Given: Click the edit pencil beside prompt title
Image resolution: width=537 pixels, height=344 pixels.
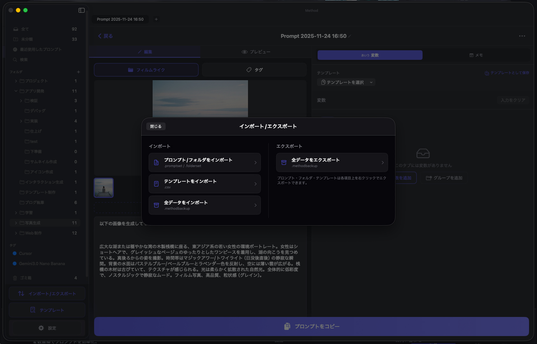Looking at the screenshot, I should 350,36.
